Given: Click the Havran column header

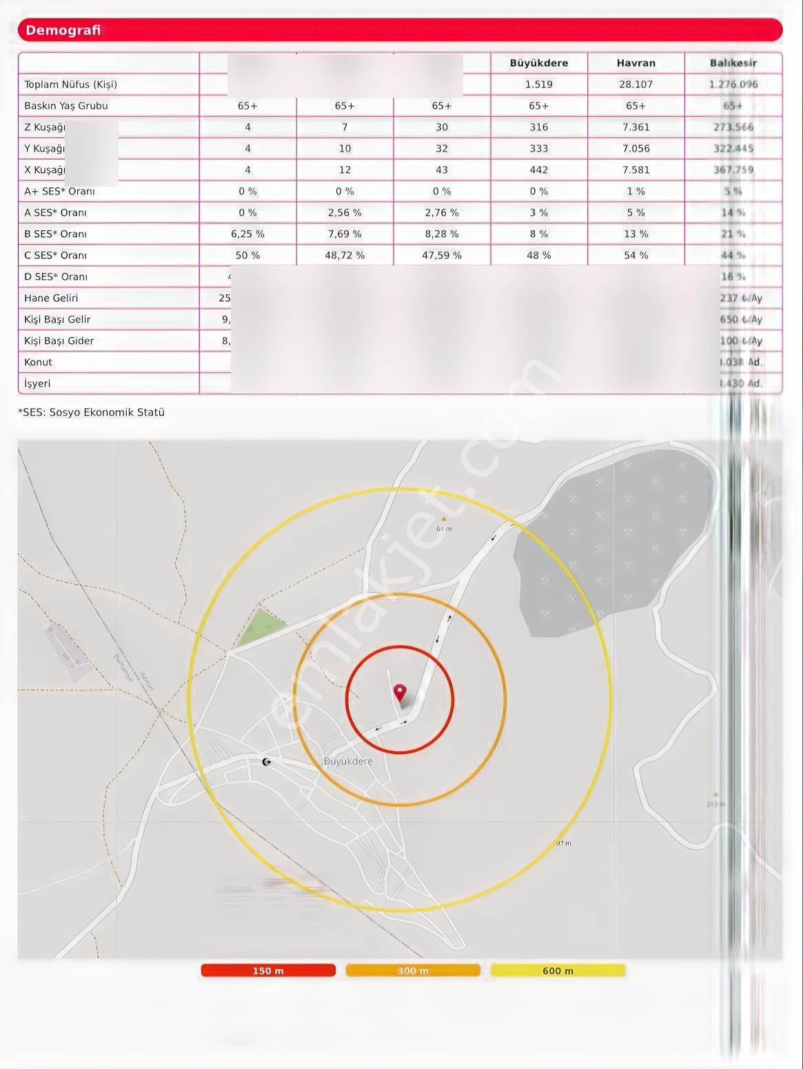Looking at the screenshot, I should point(636,63).
